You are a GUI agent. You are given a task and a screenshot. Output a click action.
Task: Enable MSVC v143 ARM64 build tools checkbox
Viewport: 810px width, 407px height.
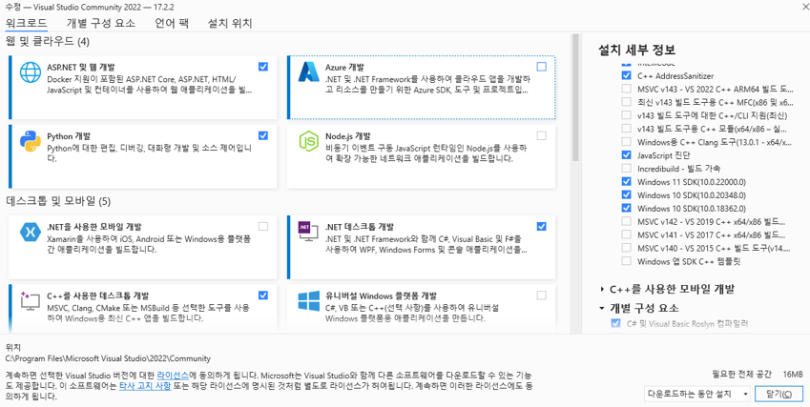(x=626, y=89)
